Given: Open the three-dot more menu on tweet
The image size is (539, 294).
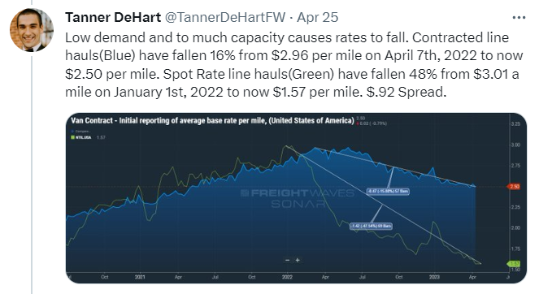Looking at the screenshot, I should click(519, 18).
